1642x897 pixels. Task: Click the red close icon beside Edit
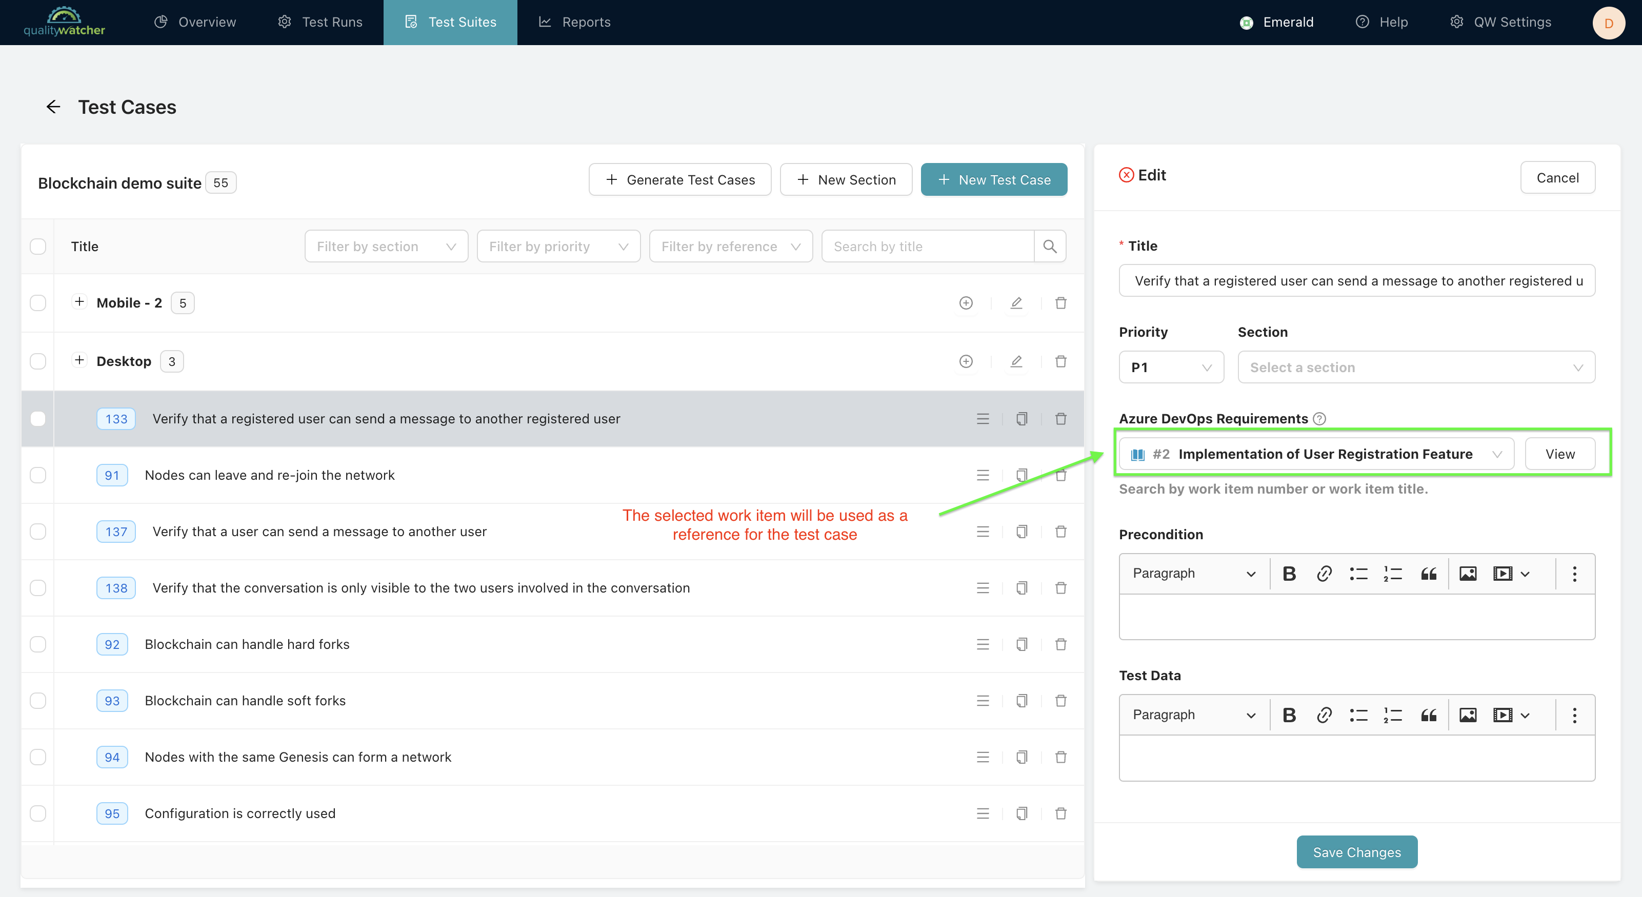pos(1126,175)
